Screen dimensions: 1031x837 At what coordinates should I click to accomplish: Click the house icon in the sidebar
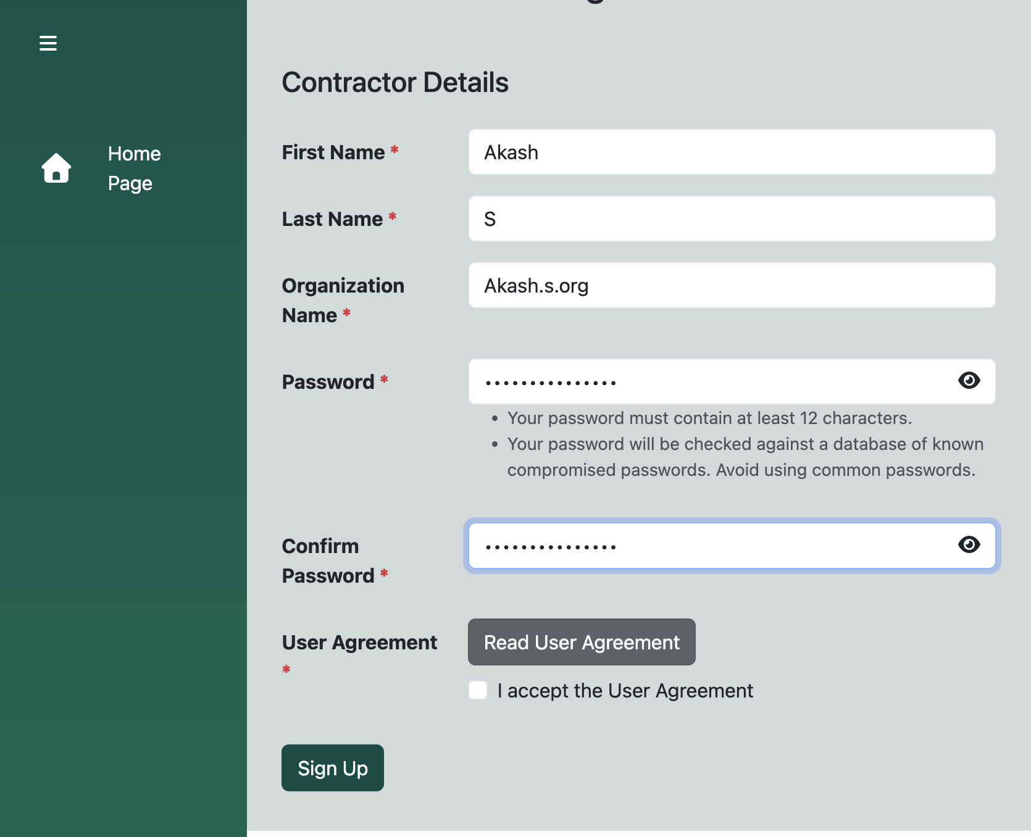pyautogui.click(x=56, y=168)
